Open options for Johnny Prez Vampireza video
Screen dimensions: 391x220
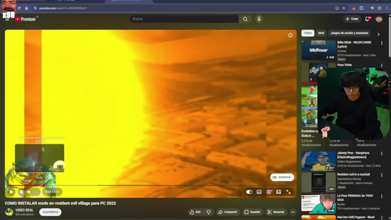pyautogui.click(x=382, y=154)
